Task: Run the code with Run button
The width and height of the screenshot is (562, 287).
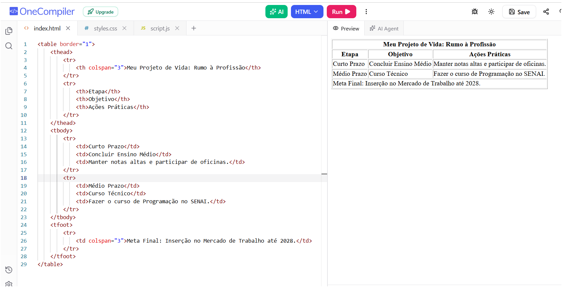Action: pos(341,12)
